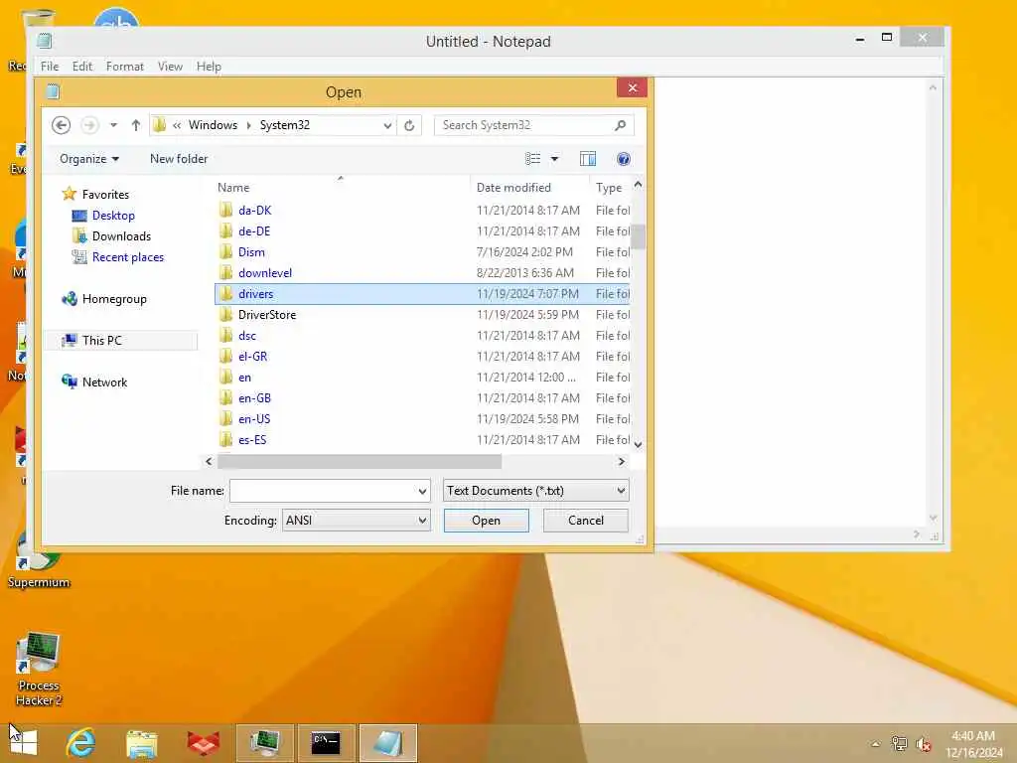Go back using the back arrow
The width and height of the screenshot is (1017, 763).
point(61,125)
